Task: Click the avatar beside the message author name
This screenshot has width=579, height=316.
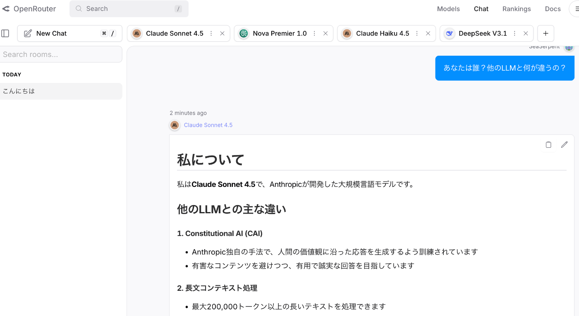Action: click(x=175, y=125)
